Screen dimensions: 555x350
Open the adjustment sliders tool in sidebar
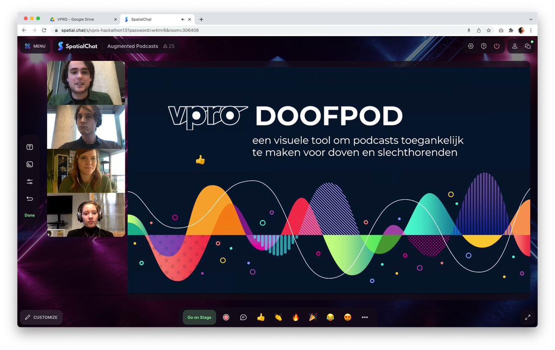(30, 182)
